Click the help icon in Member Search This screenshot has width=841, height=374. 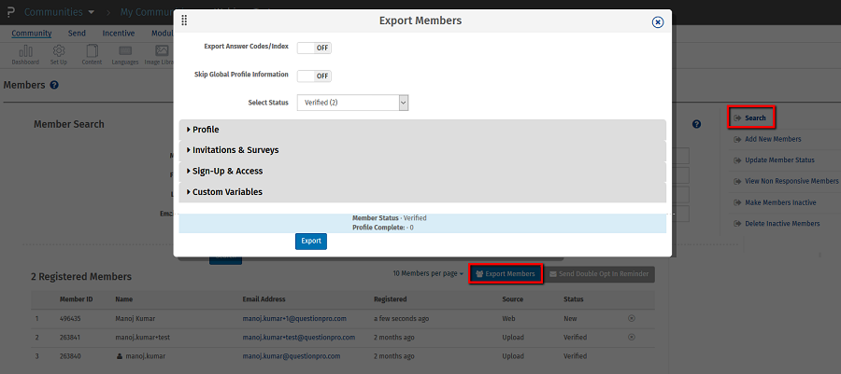(696, 124)
